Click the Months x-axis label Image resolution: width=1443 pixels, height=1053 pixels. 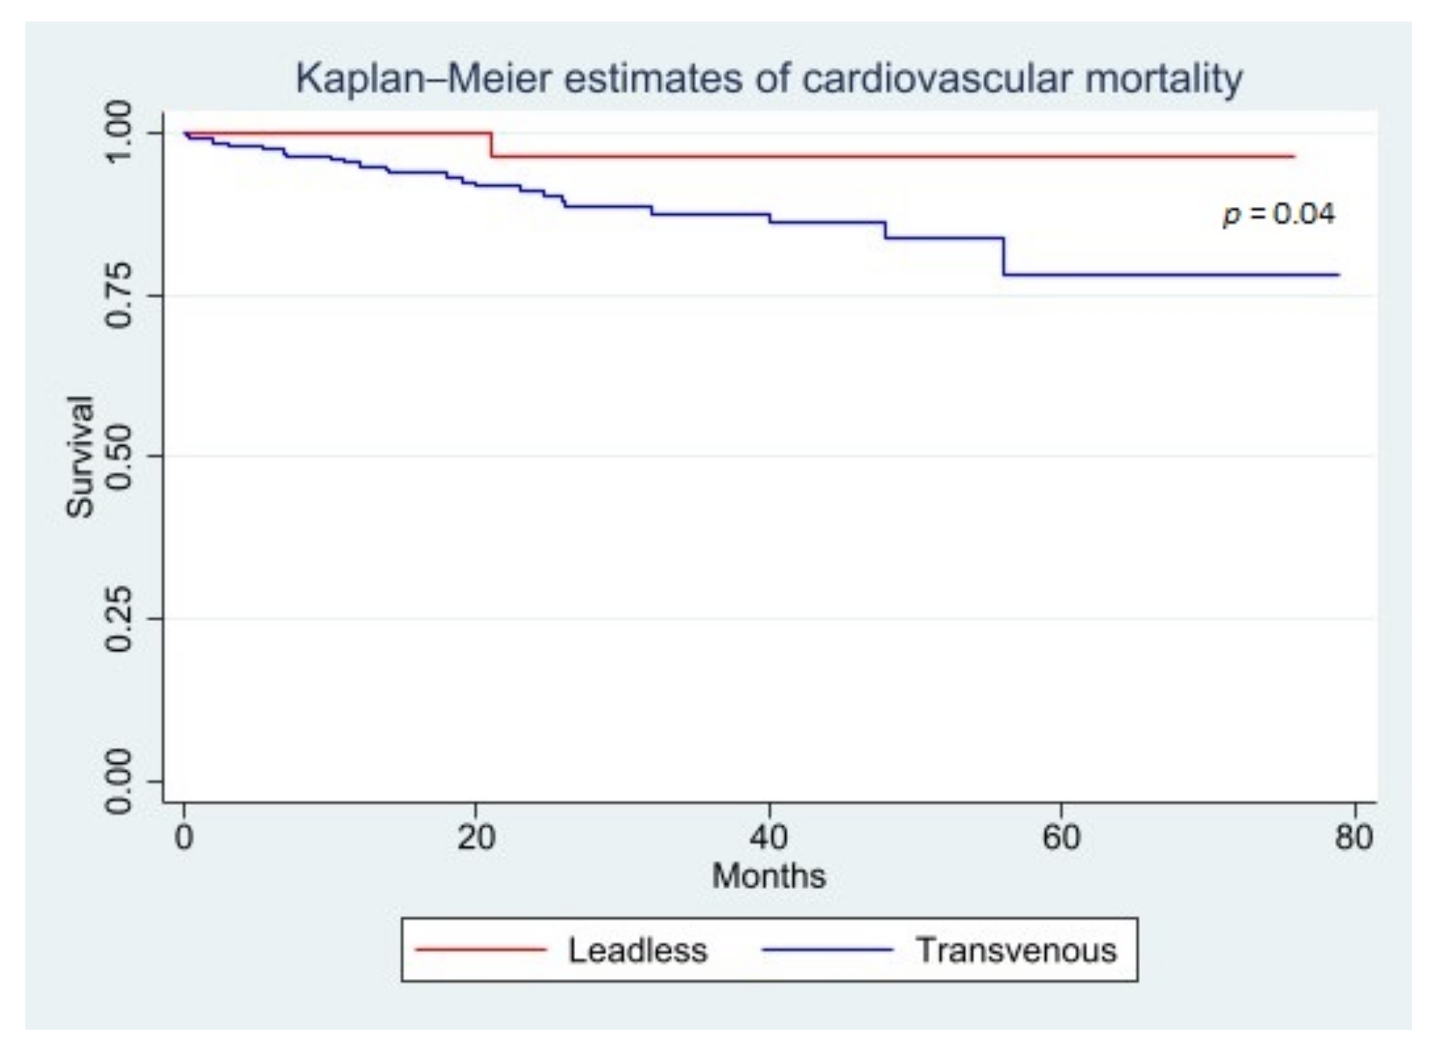coord(769,876)
